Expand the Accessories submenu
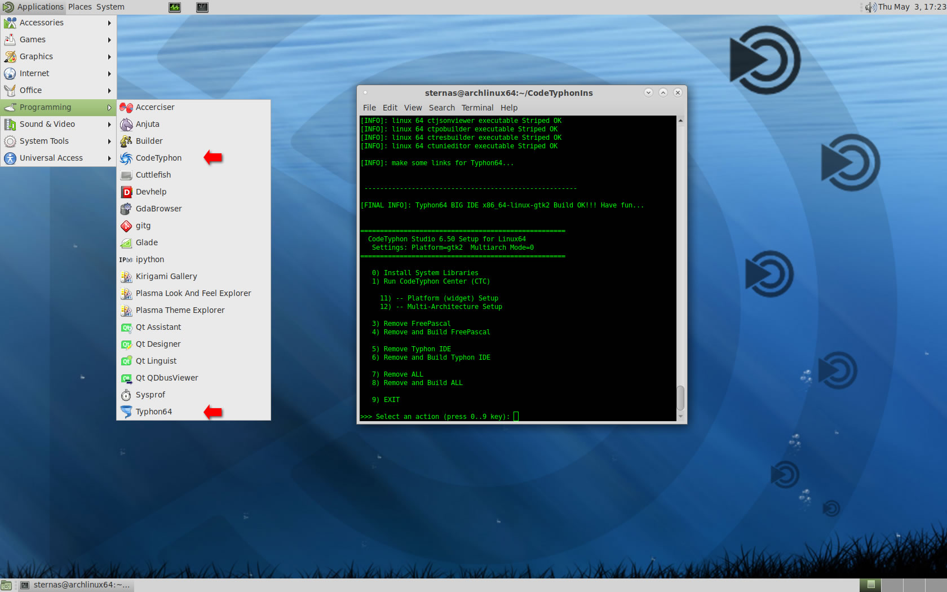 [58, 23]
